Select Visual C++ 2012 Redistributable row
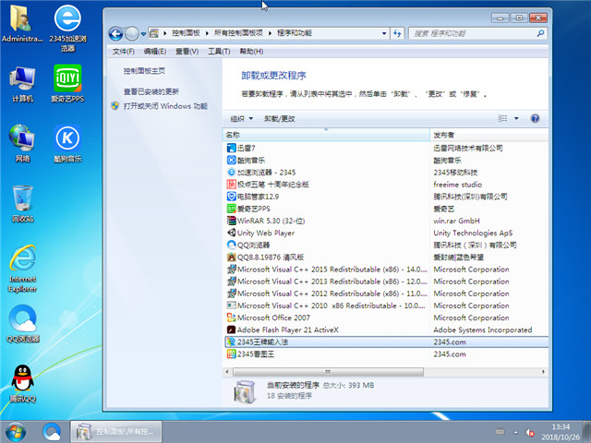The height and width of the screenshot is (443, 591). coord(386,293)
